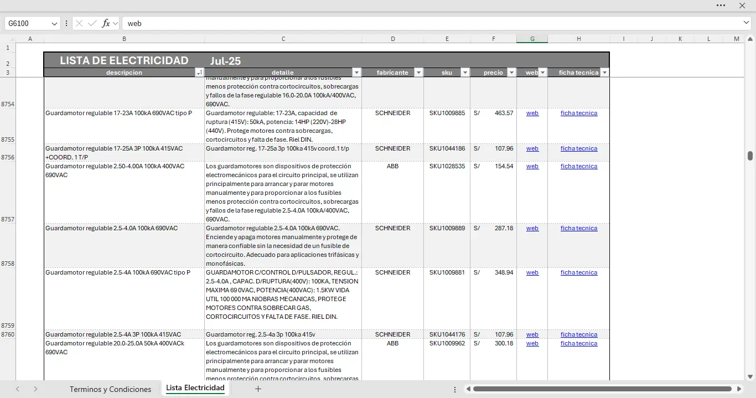Open the fabricante column filter dropdown
756x398 pixels.
tap(418, 73)
